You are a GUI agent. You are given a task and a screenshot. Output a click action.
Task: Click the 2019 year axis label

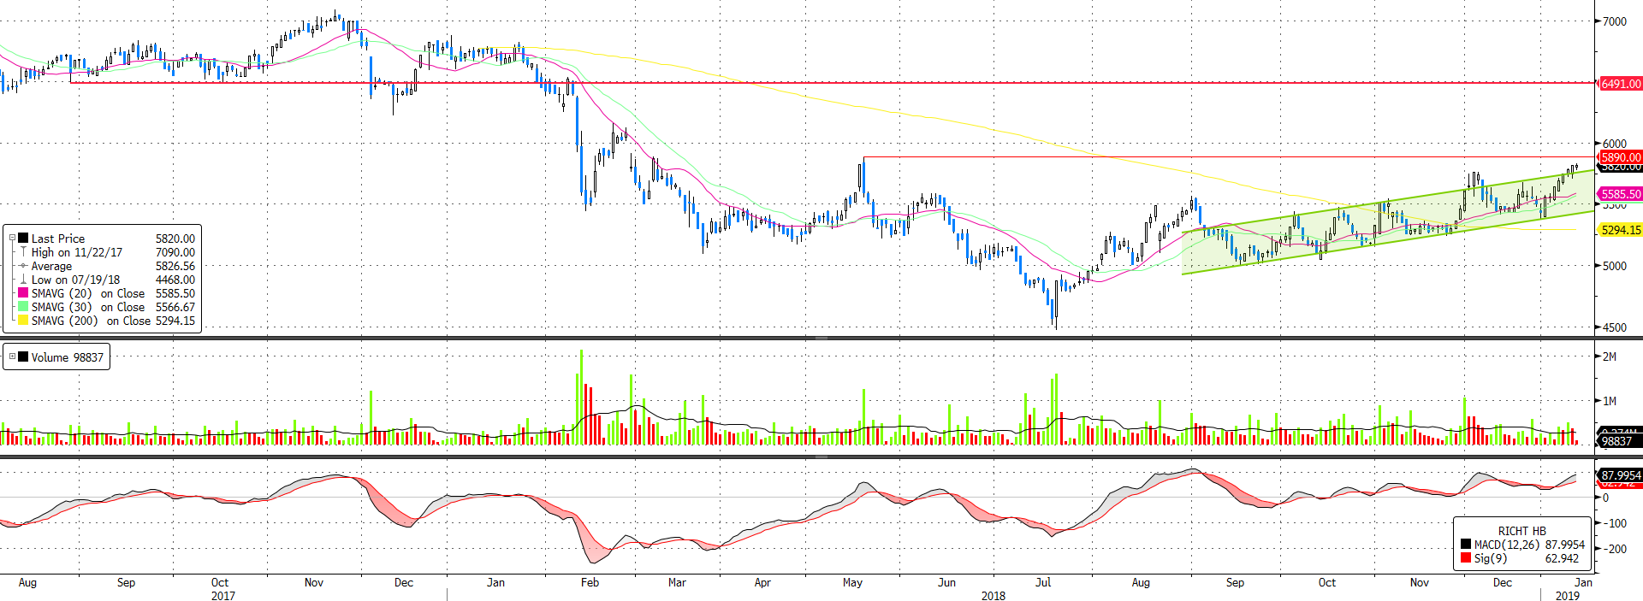point(1568,595)
